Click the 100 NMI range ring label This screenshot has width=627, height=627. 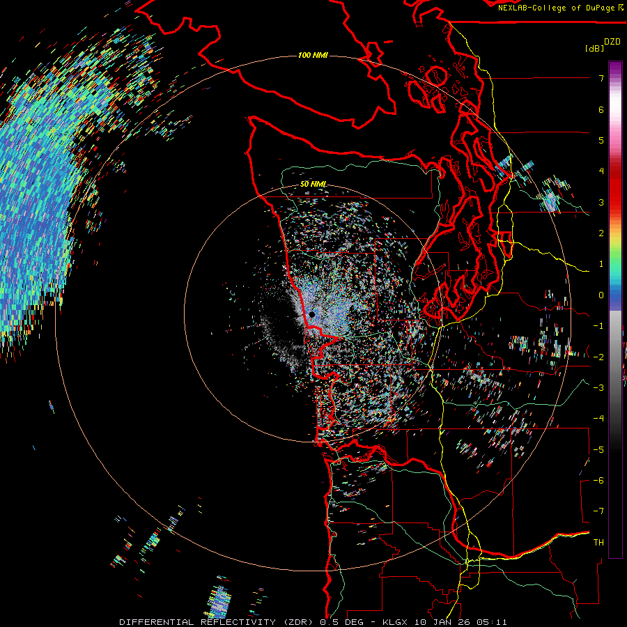coord(313,55)
